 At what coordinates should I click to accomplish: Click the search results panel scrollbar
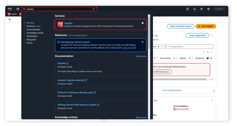coord(149,33)
